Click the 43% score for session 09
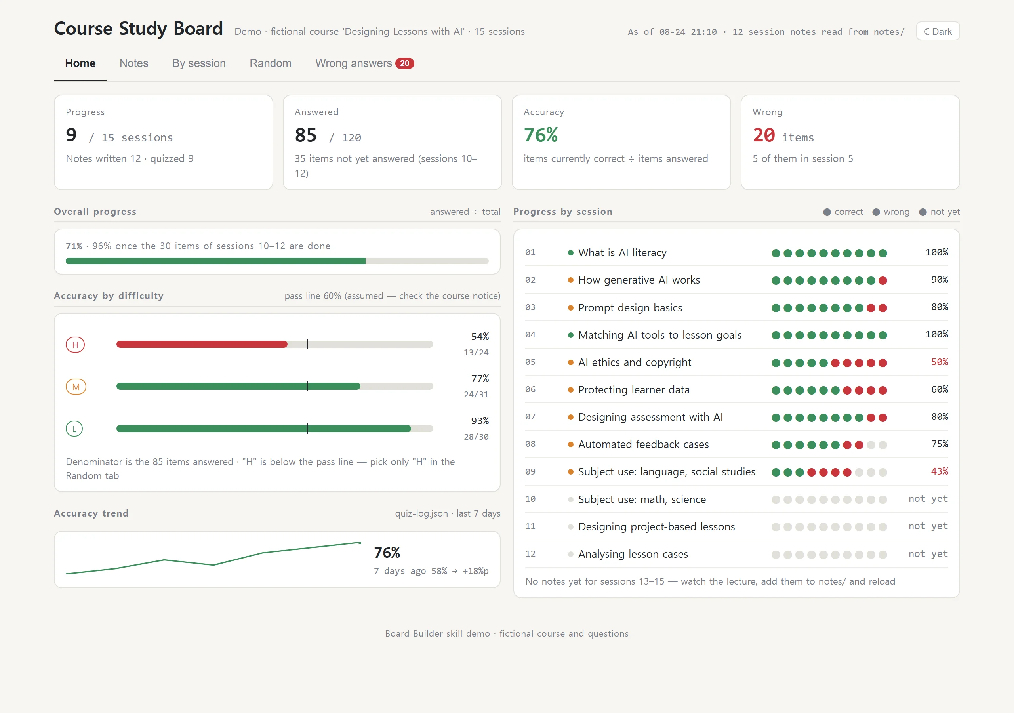 (940, 471)
